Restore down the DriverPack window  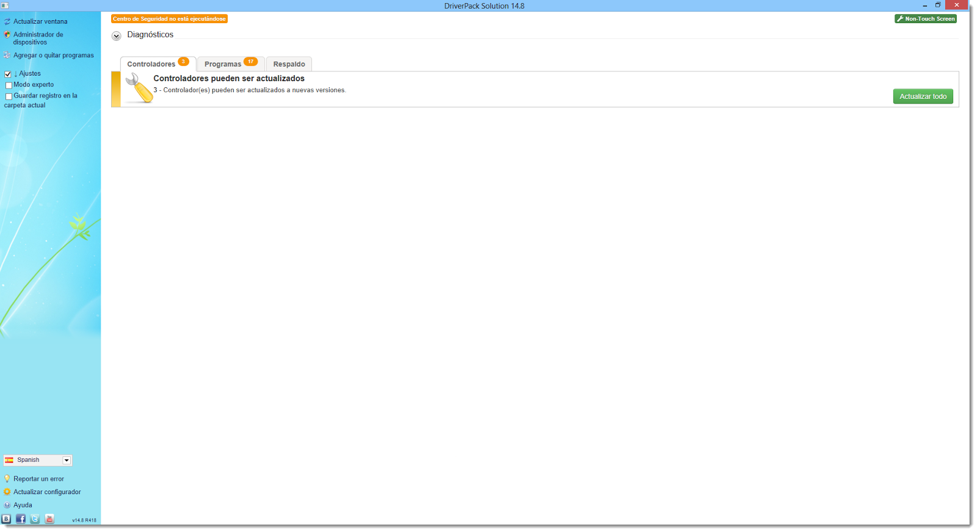938,5
